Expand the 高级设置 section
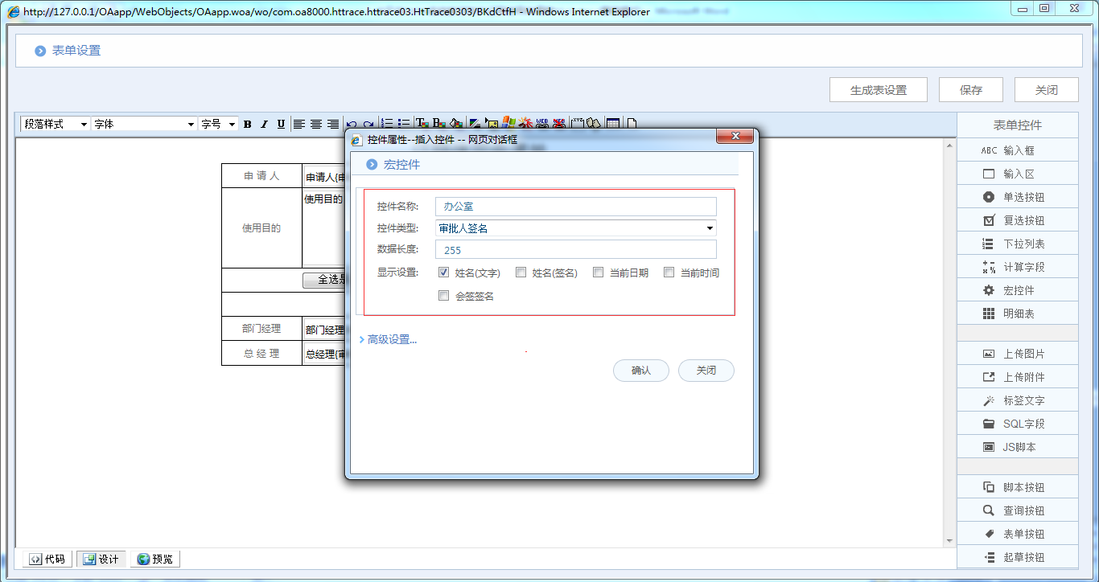This screenshot has height=582, width=1099. pyautogui.click(x=389, y=339)
